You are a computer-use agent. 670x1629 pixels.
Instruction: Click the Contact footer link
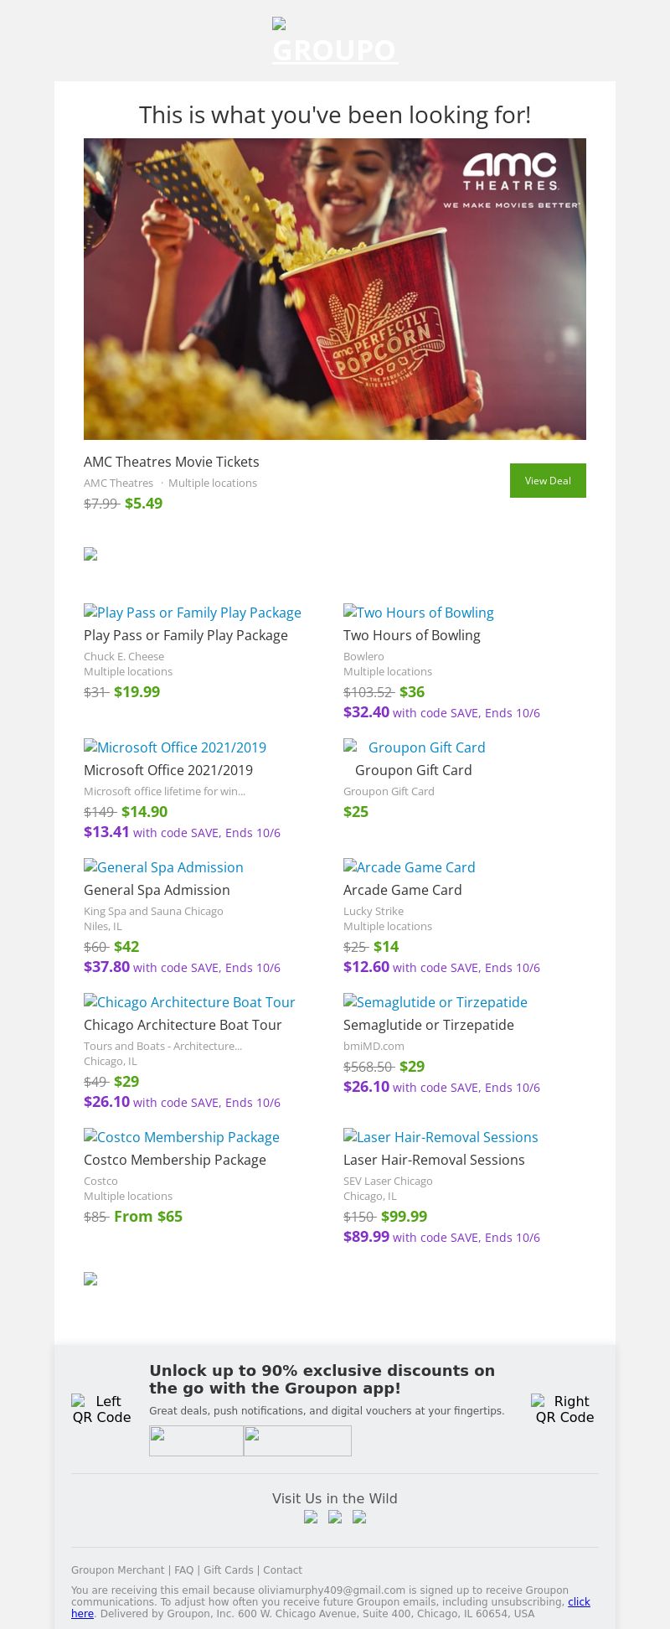point(282,1570)
